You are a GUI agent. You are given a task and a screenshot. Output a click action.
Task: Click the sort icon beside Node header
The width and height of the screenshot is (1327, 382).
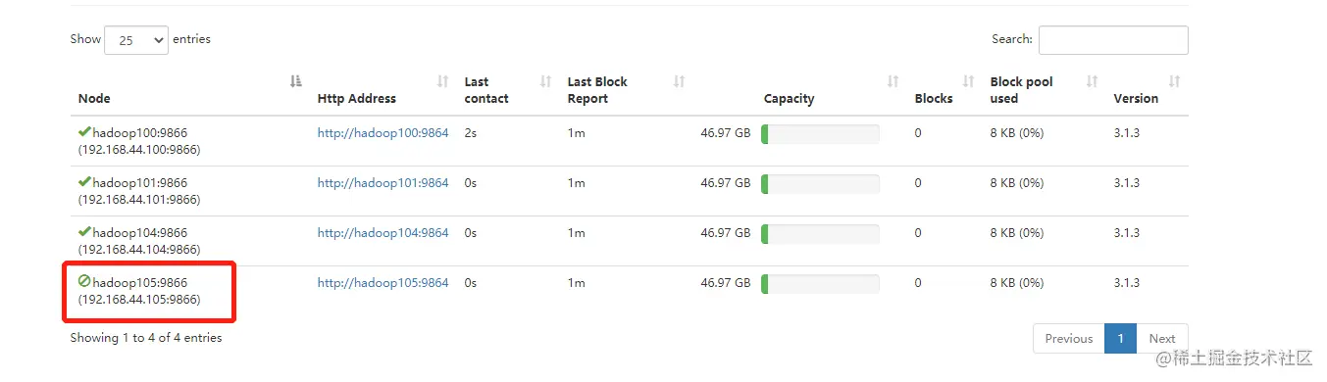(296, 81)
